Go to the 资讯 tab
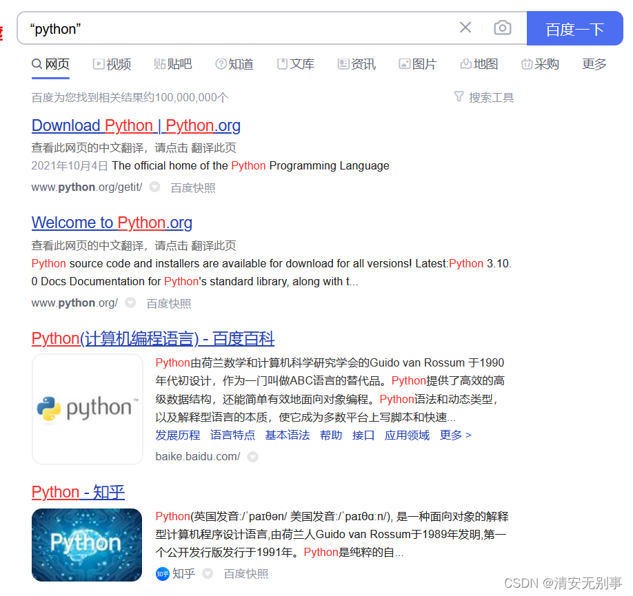Screen dimensions: 633x596 coord(357,64)
